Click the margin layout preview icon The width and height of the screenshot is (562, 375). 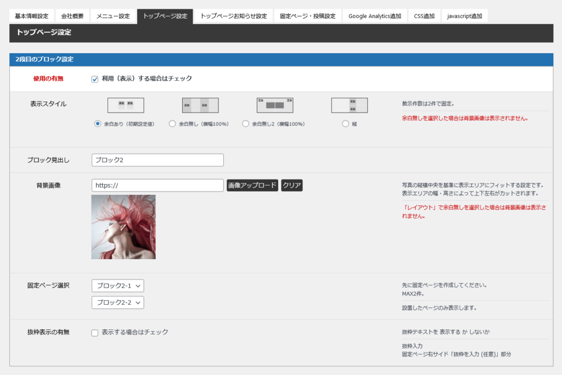[x=126, y=105]
